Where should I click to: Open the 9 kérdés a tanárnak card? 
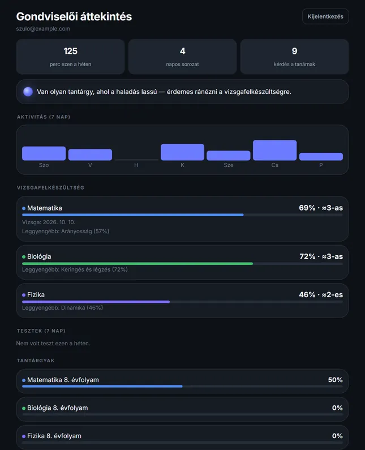(294, 57)
